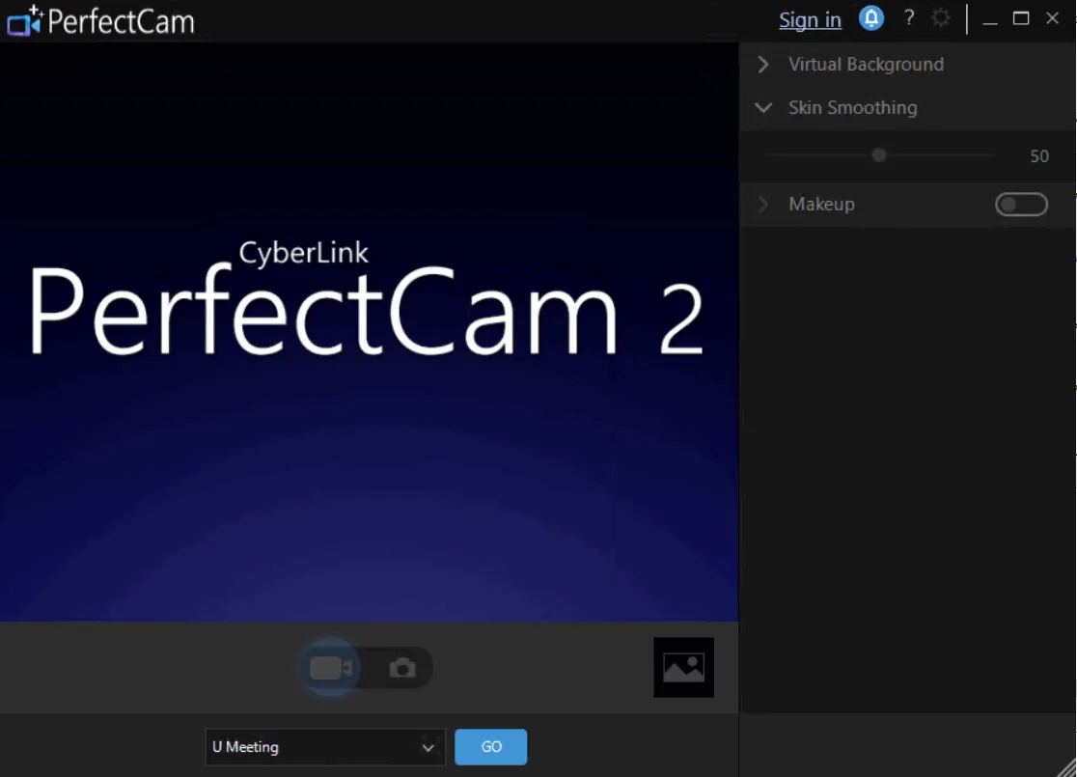Click the Skin Smoothing slider handle
This screenshot has width=1077, height=777.
pos(878,156)
